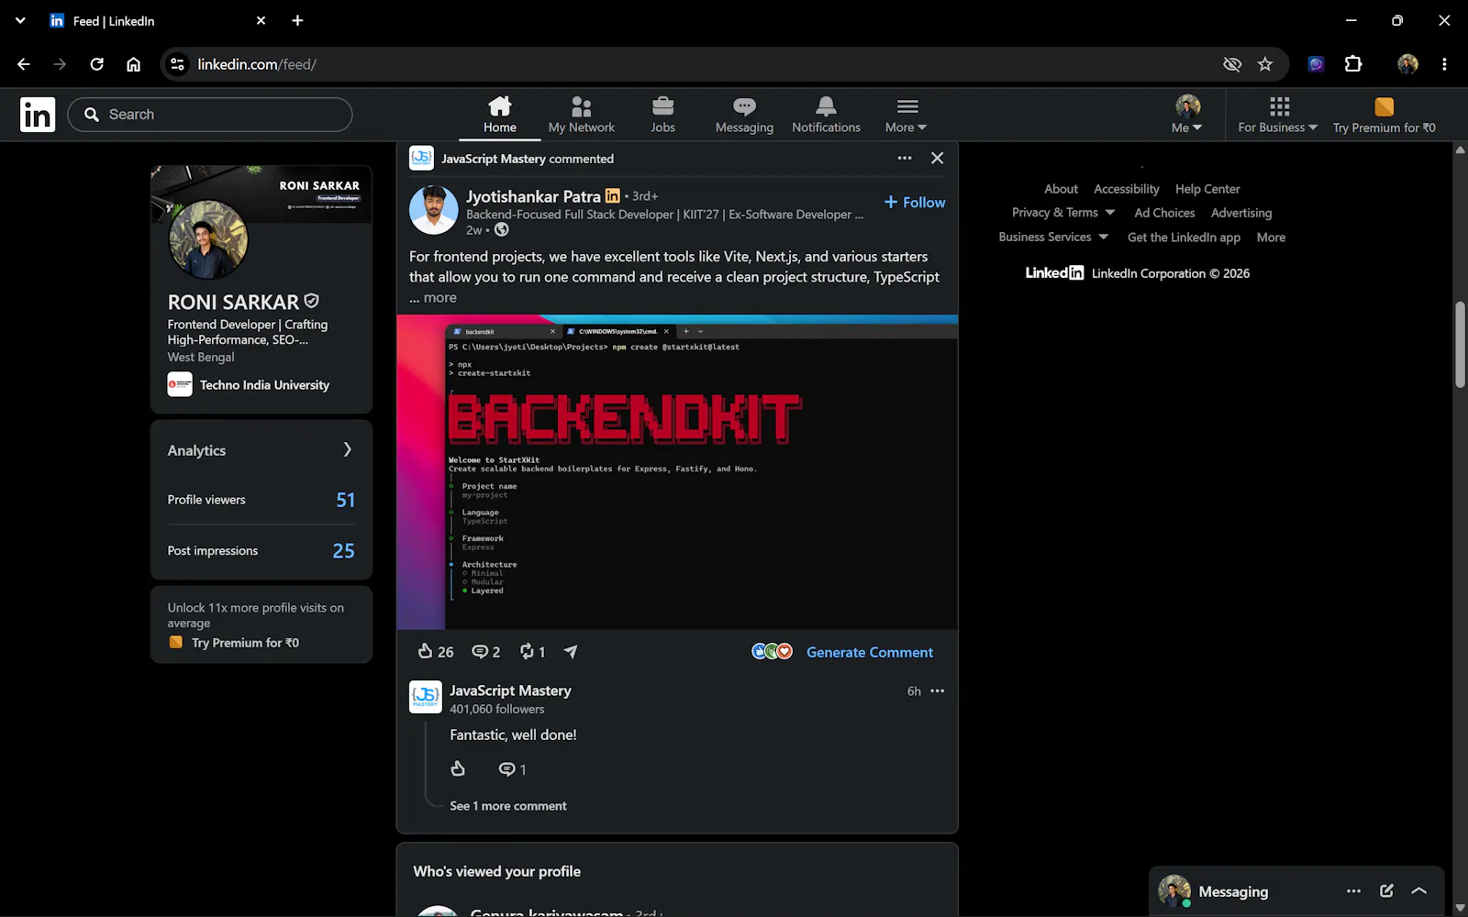Expand the Messaging overlay chevron
The height and width of the screenshot is (917, 1468).
pyautogui.click(x=1419, y=891)
